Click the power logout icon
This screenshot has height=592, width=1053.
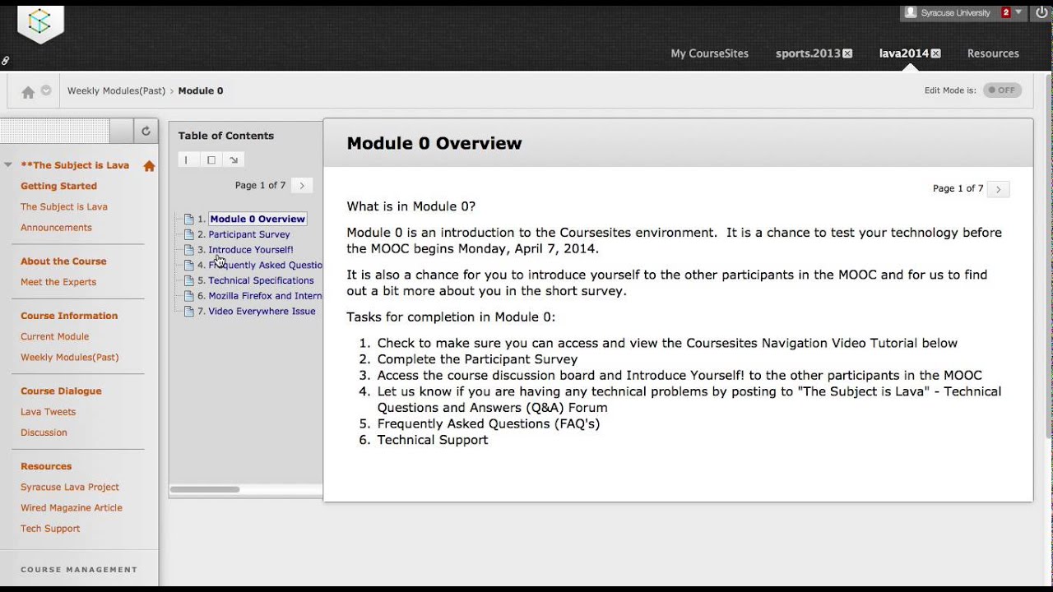point(1041,13)
